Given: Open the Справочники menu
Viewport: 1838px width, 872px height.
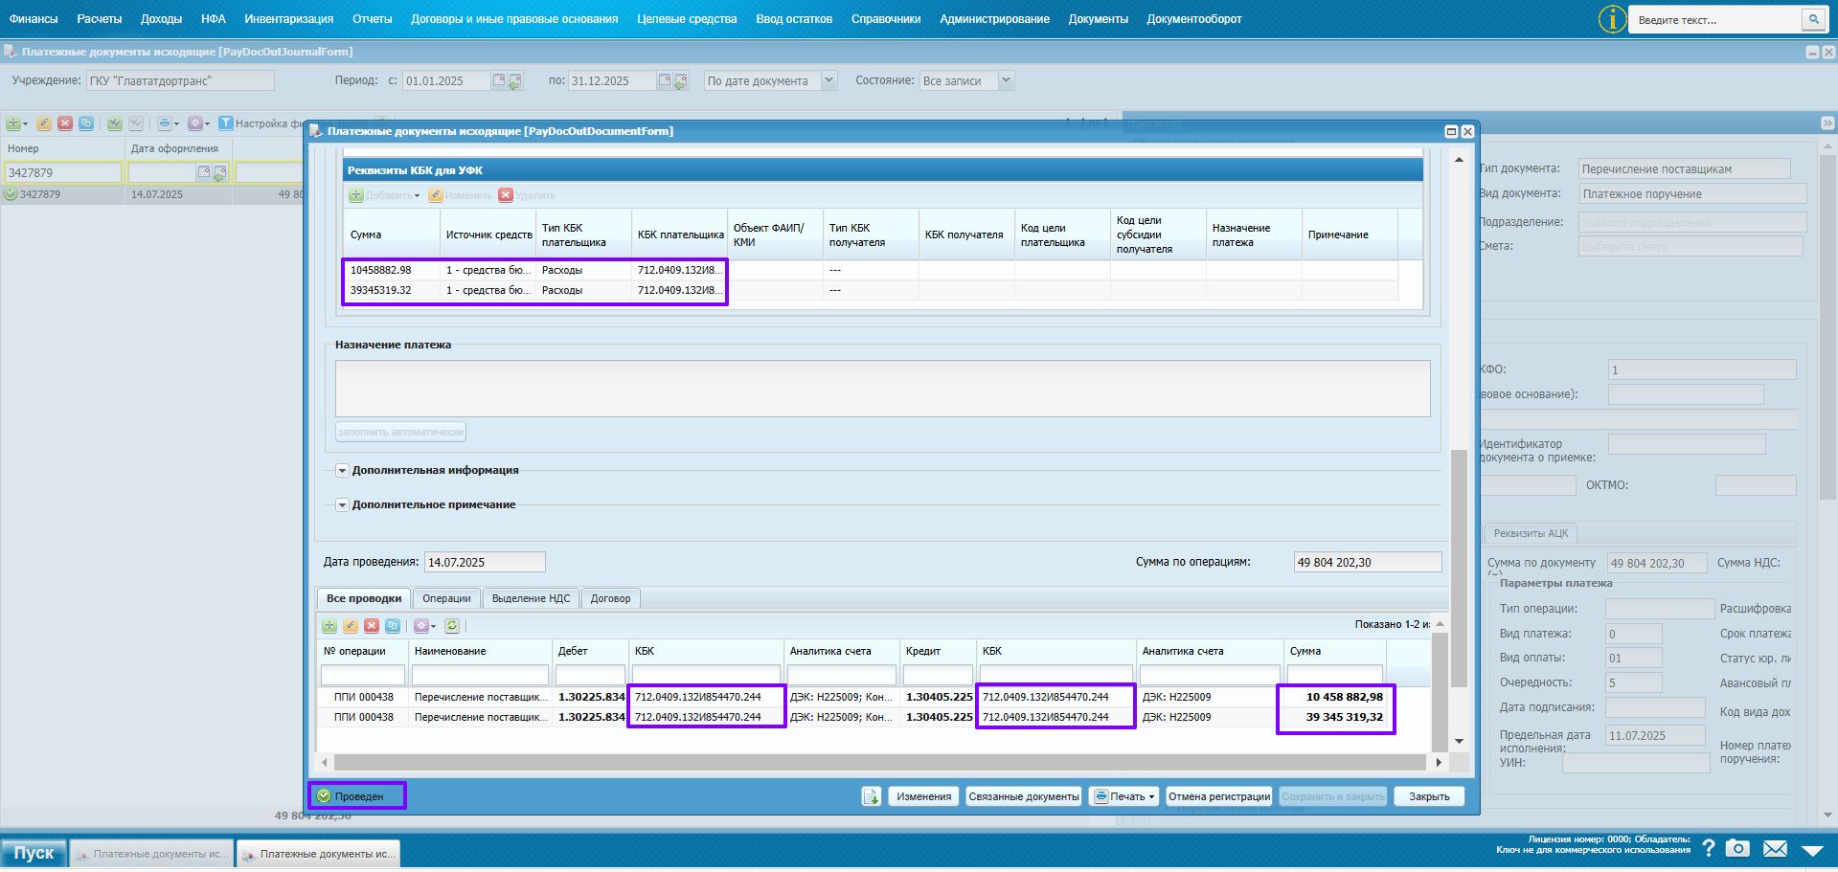Looking at the screenshot, I should pyautogui.click(x=886, y=19).
